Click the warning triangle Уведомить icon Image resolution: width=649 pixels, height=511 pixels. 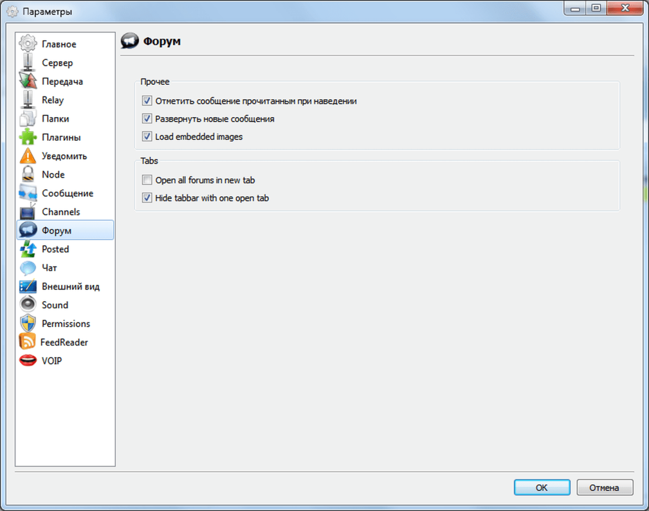[x=28, y=156]
